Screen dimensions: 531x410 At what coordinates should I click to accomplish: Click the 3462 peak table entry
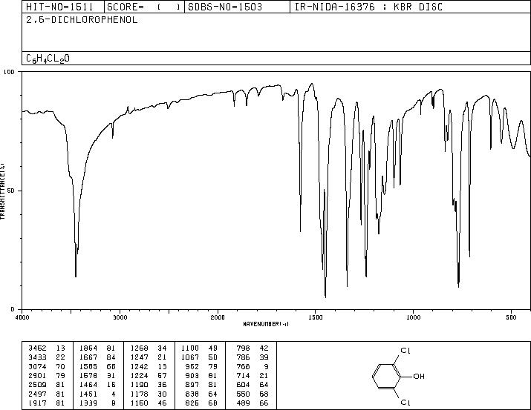[47, 348]
